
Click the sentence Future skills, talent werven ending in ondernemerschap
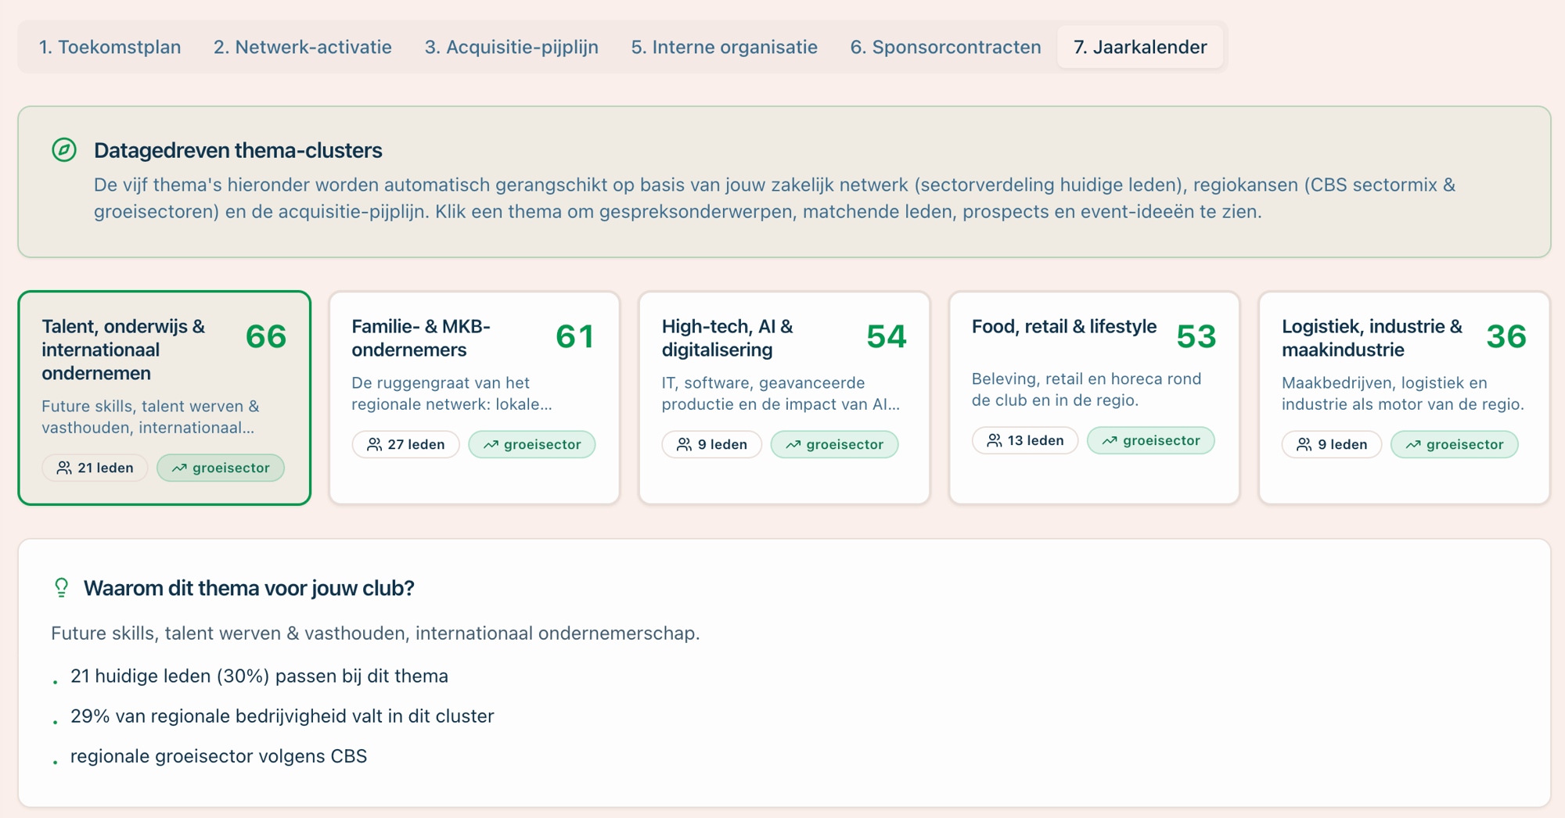tap(376, 633)
